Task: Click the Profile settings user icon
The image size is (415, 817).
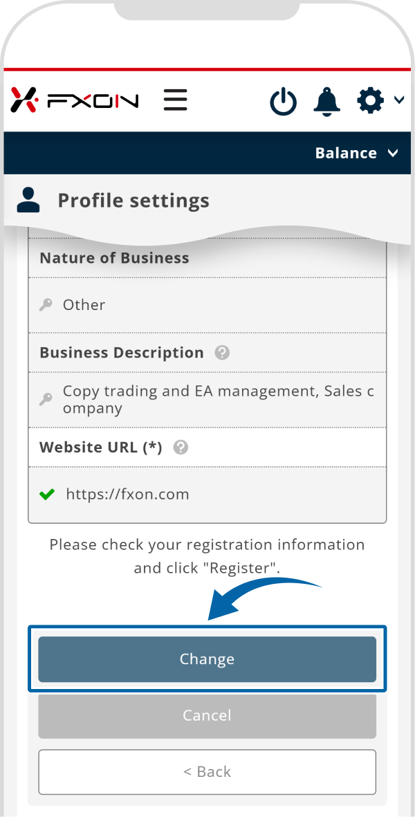Action: point(28,200)
